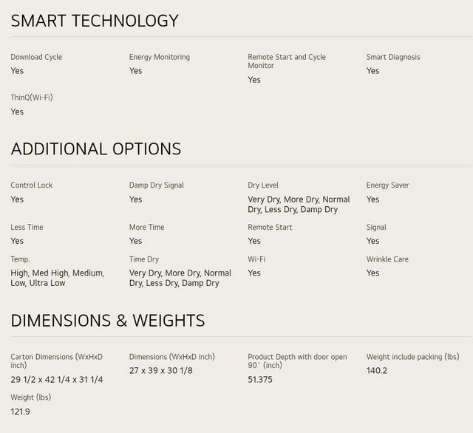473x433 pixels.
Task: Click the weight value 121.9
Action: click(20, 412)
